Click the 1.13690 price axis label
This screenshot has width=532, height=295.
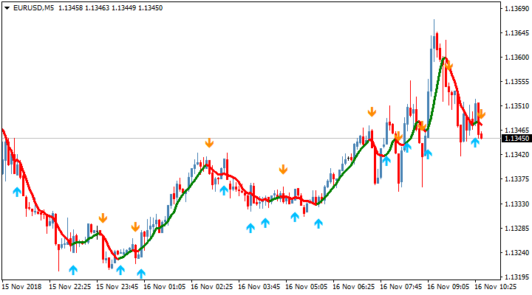tap(516, 8)
